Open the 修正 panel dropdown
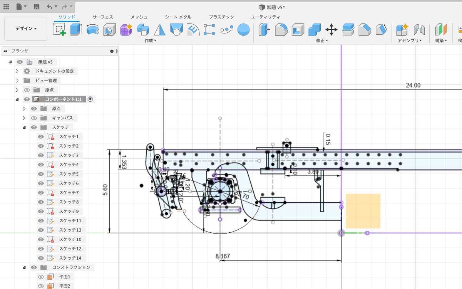The width and height of the screenshot is (462, 289). [x=322, y=40]
